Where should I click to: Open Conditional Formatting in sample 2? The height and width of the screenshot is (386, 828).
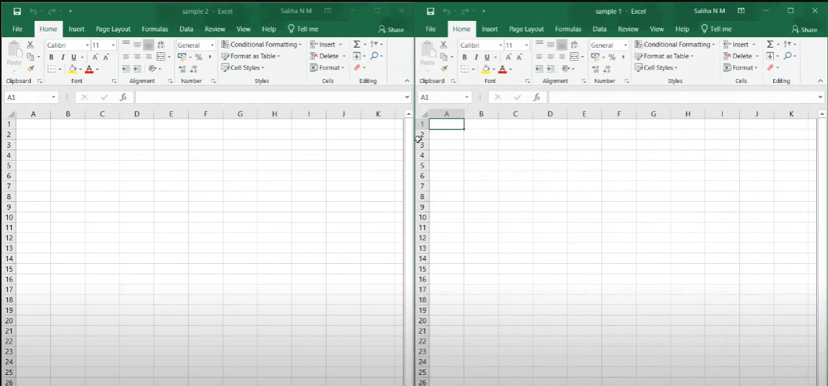[261, 44]
